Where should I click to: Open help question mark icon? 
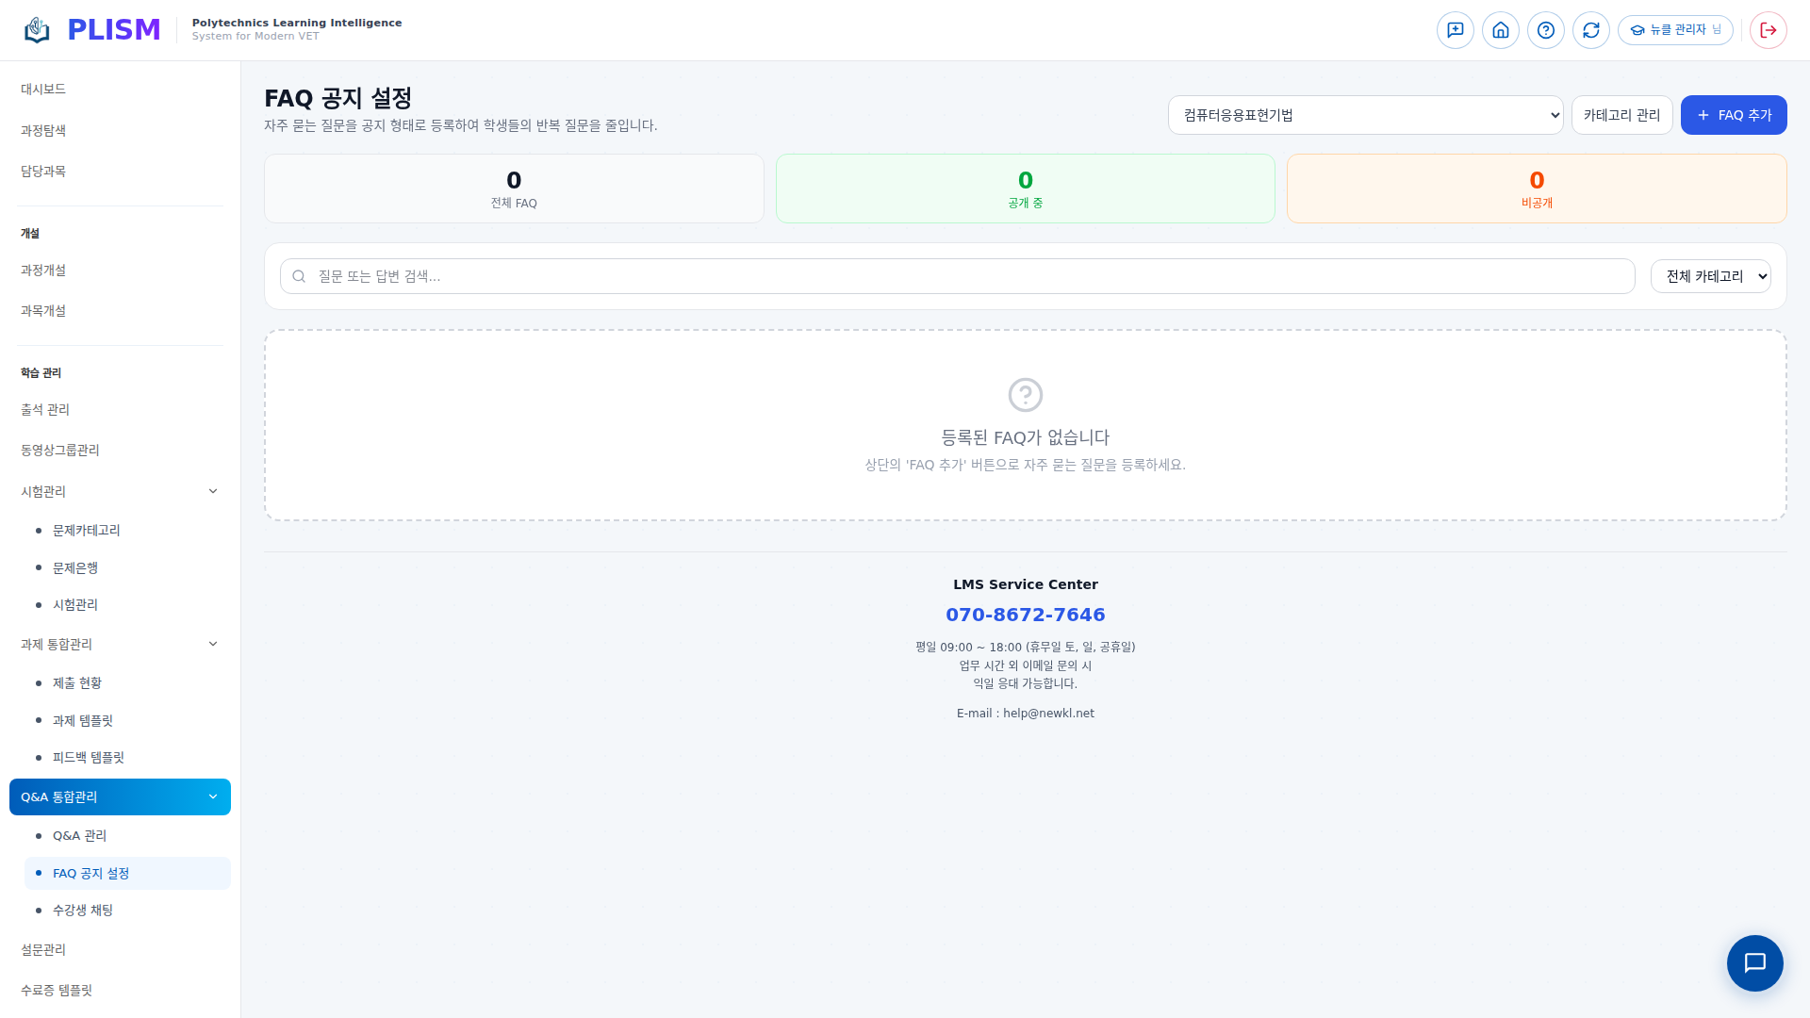coord(1545,30)
